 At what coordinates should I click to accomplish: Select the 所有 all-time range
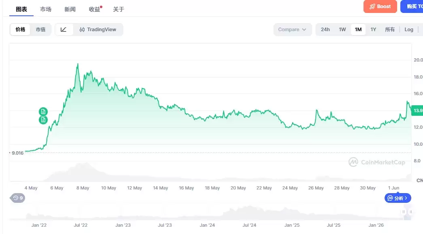click(x=389, y=30)
